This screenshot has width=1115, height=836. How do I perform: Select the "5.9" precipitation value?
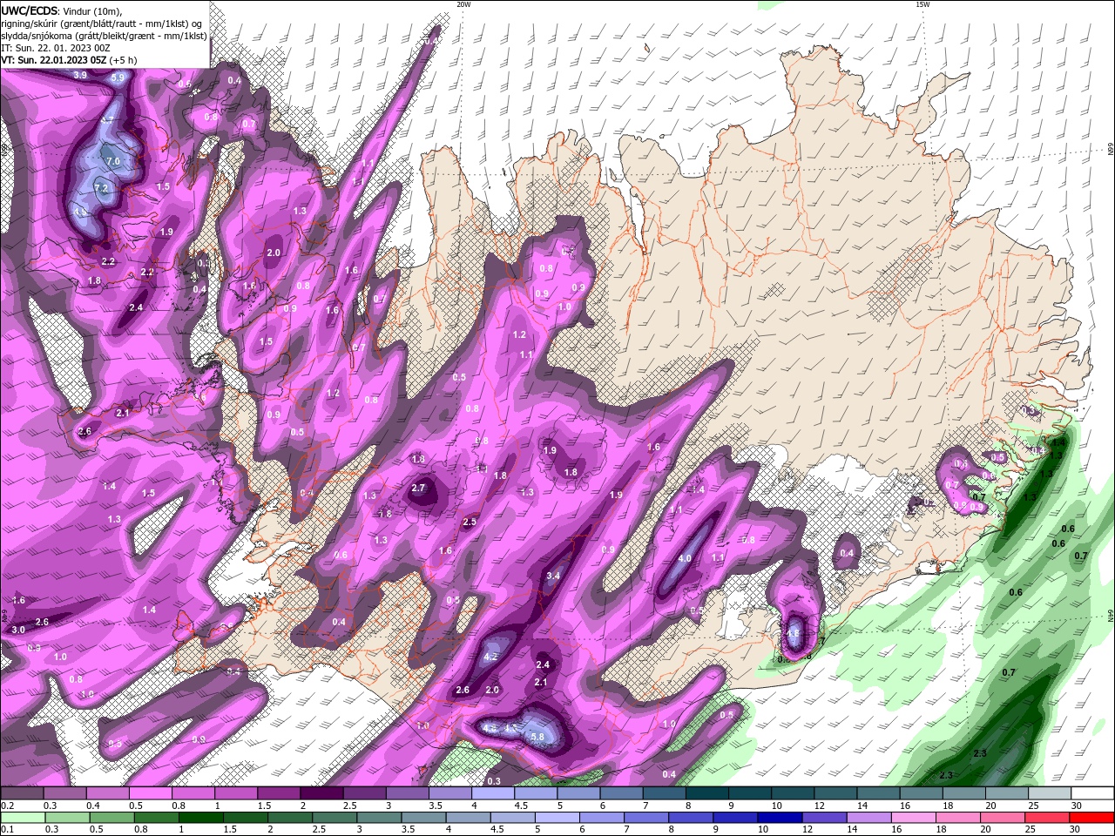[x=118, y=78]
